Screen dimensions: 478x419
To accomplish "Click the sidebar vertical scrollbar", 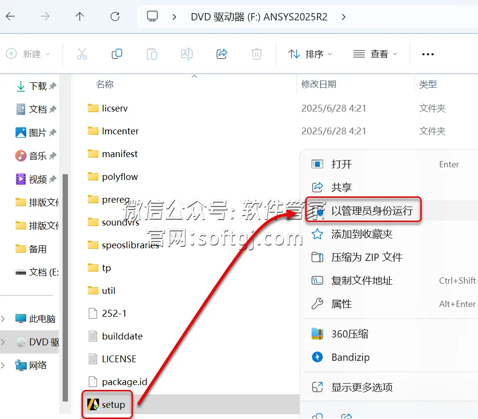I will (x=65, y=288).
